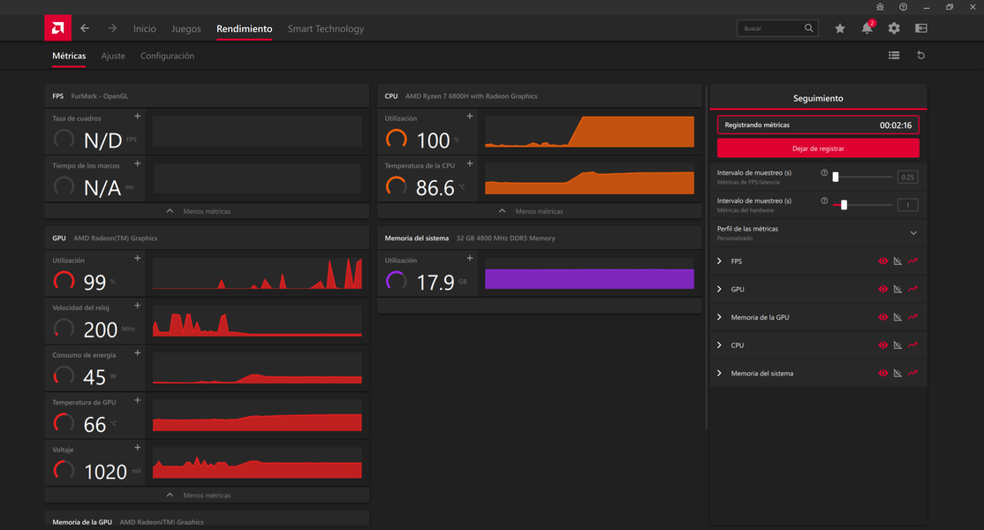984x530 pixels.
Task: Switch to the Ajuste tab
Action: tap(113, 56)
